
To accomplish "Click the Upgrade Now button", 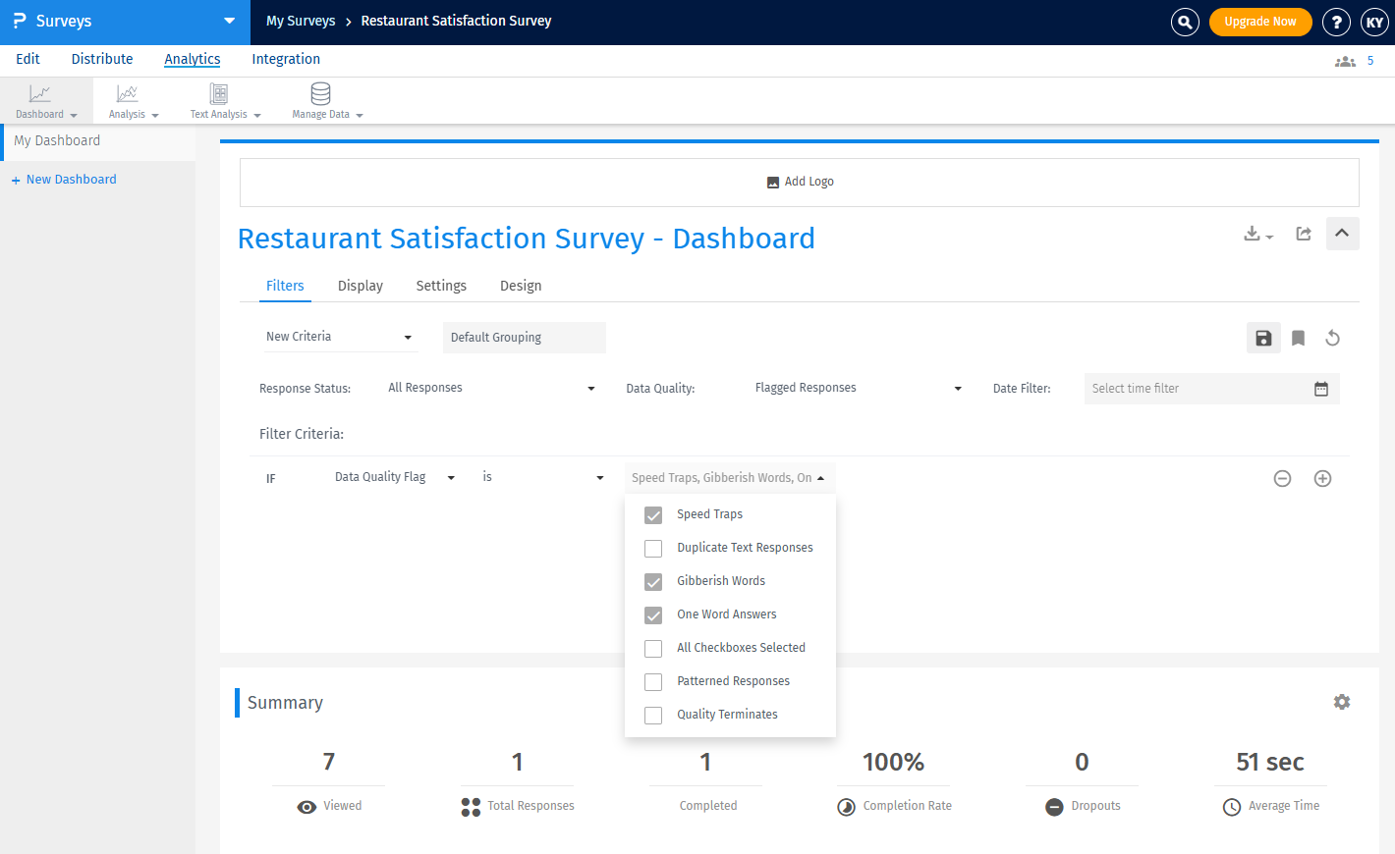I will point(1259,22).
